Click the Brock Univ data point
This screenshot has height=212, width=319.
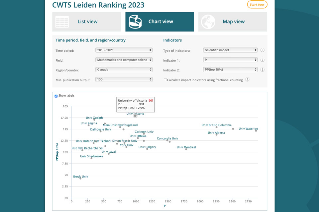point(80,179)
